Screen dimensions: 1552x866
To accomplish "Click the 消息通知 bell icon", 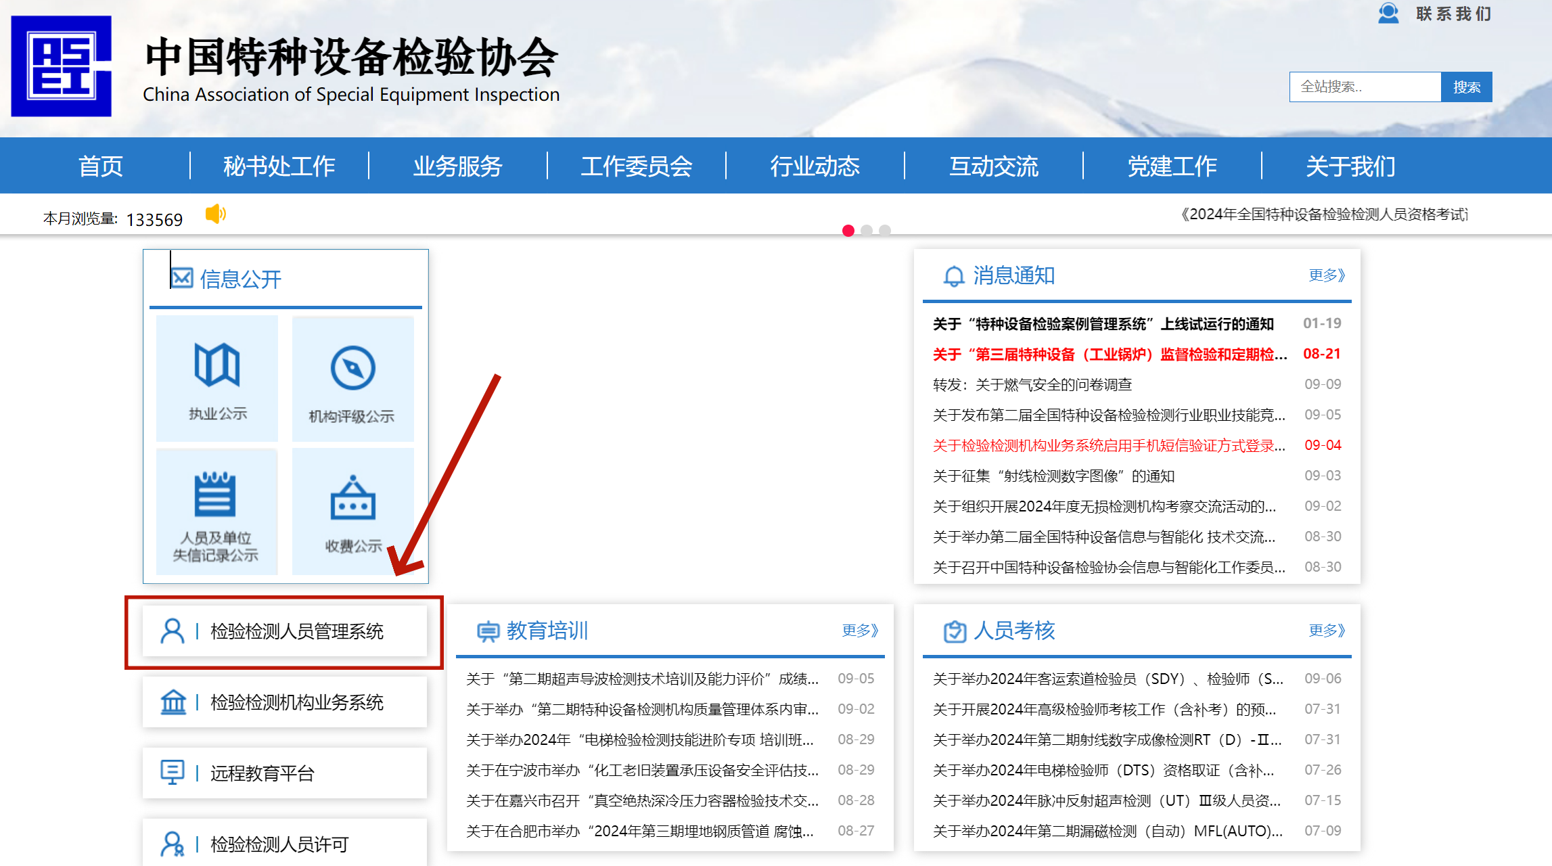I will coord(954,276).
